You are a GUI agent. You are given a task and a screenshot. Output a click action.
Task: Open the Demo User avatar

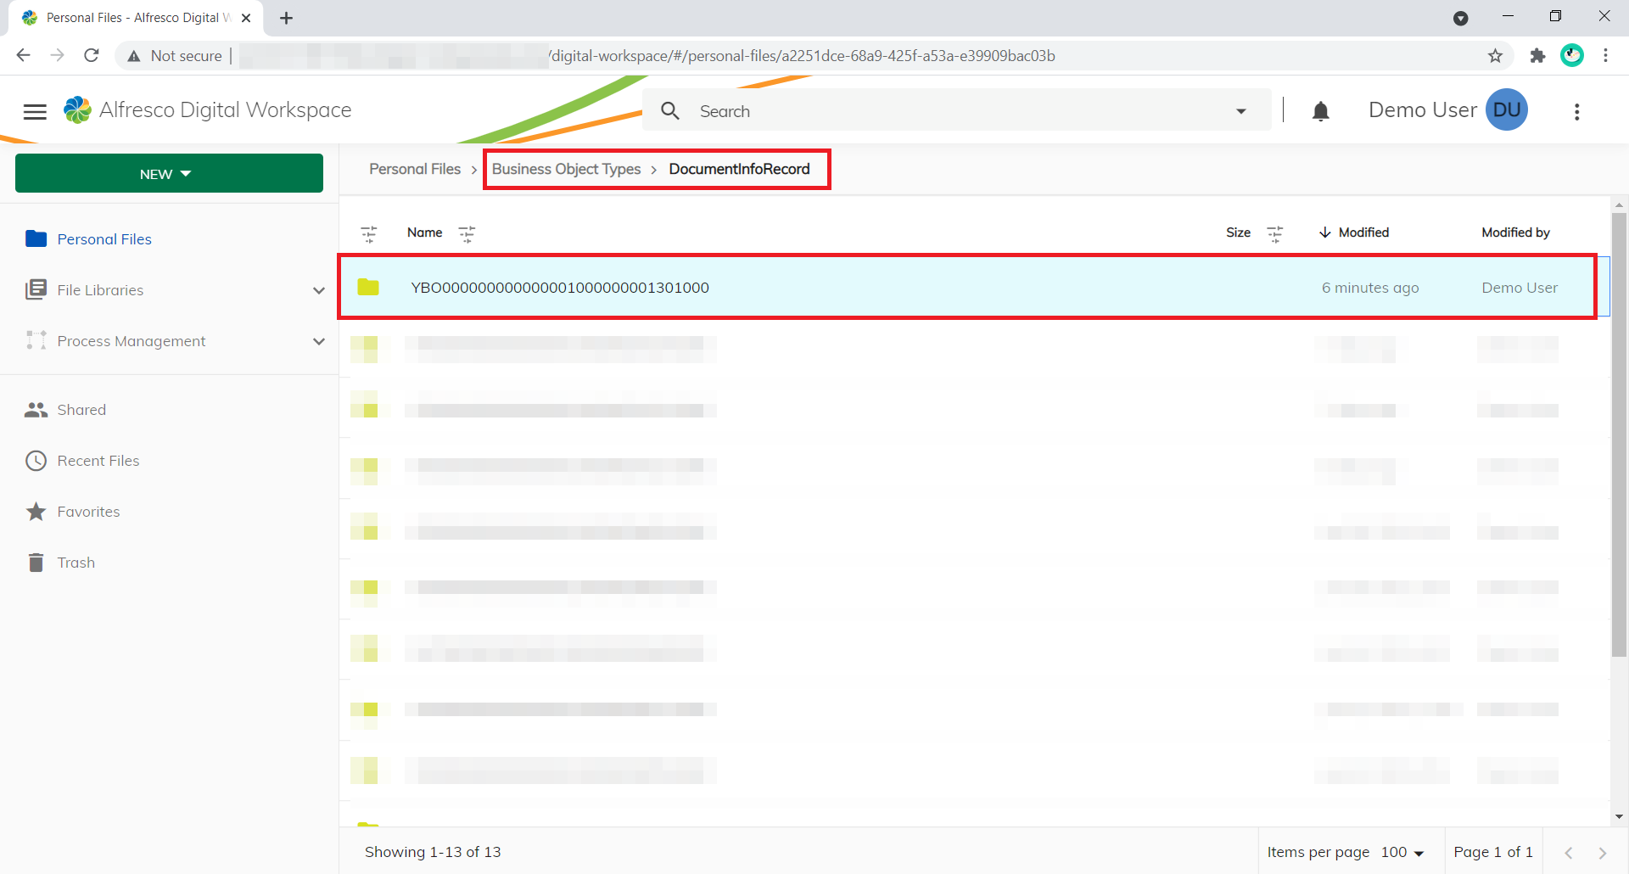1506,110
